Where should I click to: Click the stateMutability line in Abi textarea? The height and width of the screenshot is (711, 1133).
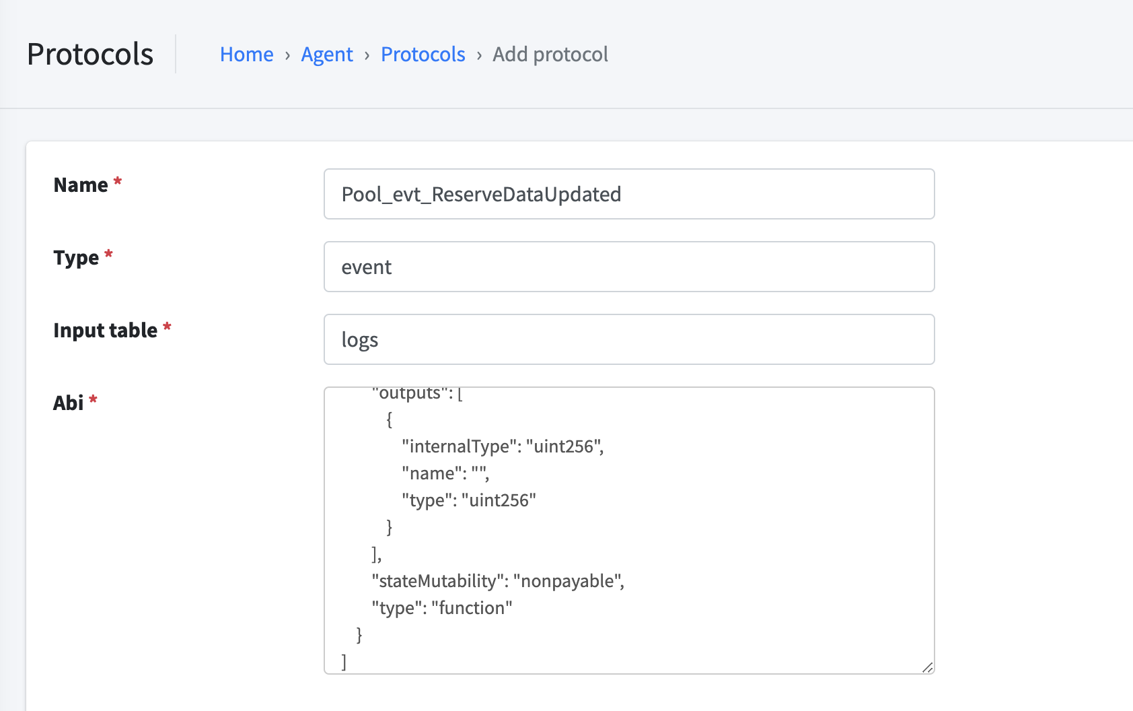[x=497, y=581]
